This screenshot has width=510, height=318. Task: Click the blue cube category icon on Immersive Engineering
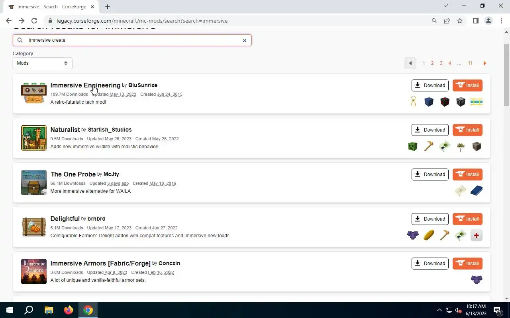point(429,102)
